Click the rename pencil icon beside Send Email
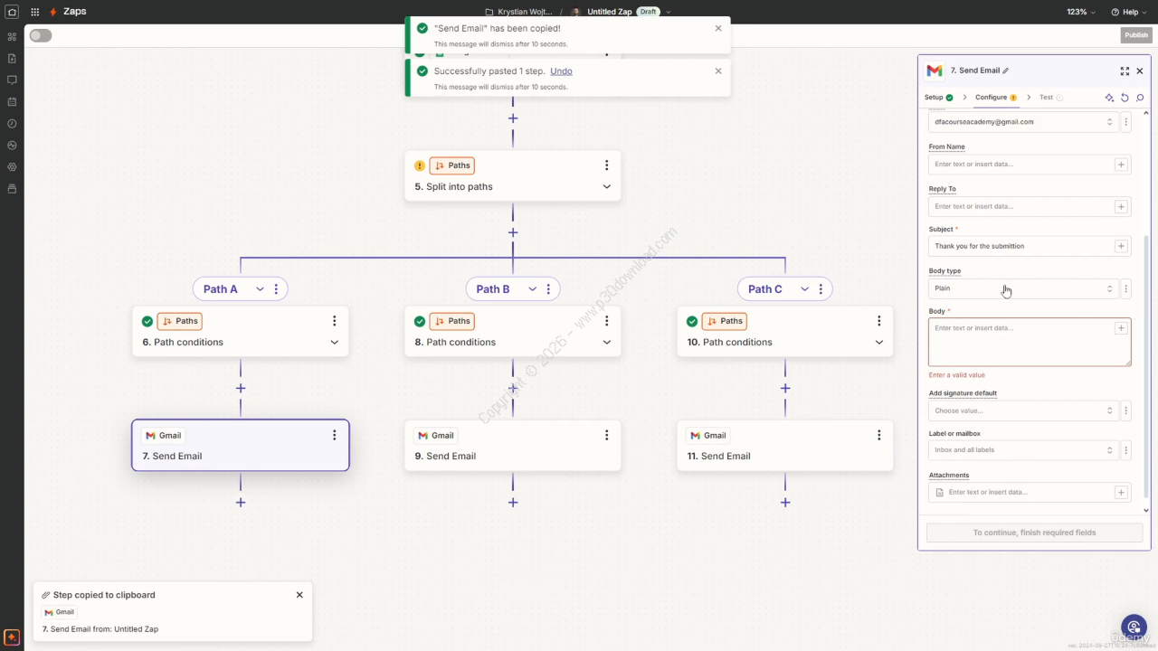Image resolution: width=1158 pixels, height=651 pixels. coord(1006,71)
